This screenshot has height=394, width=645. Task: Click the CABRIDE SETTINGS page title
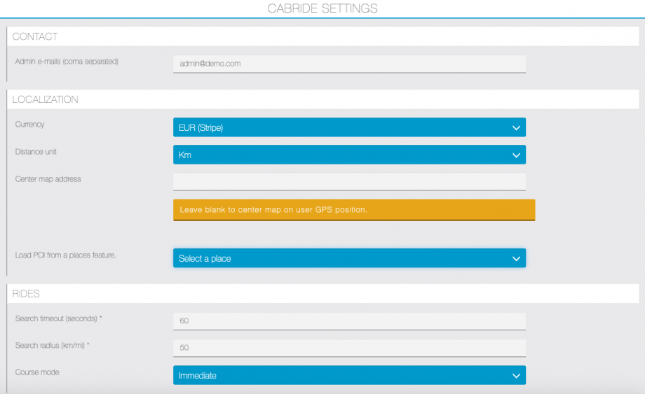[322, 8]
